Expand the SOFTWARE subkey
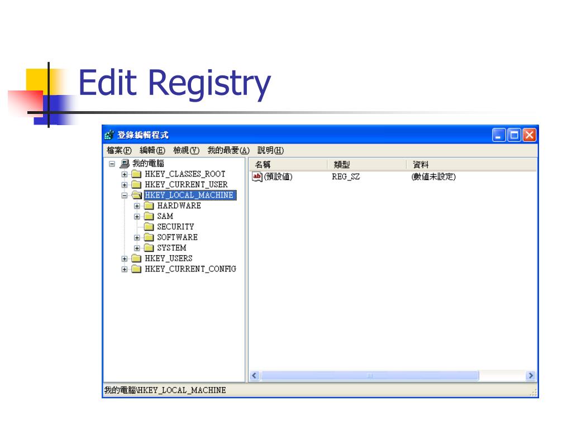572x429 pixels. [137, 238]
